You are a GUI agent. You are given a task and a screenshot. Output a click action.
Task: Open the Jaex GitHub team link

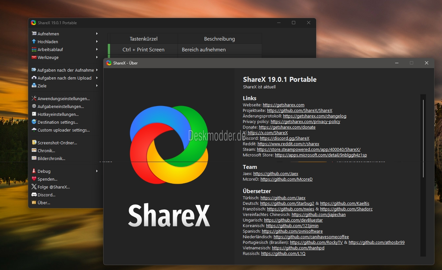point(276,173)
